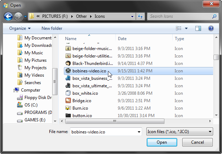Click the New folder toolbar button

(52, 28)
